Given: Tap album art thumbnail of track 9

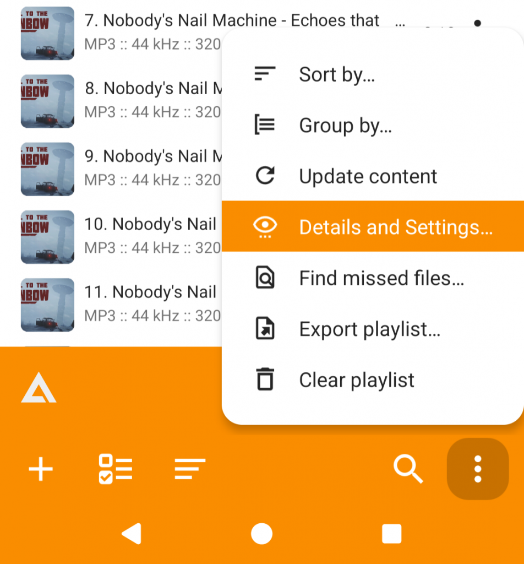Looking at the screenshot, I should click(47, 169).
